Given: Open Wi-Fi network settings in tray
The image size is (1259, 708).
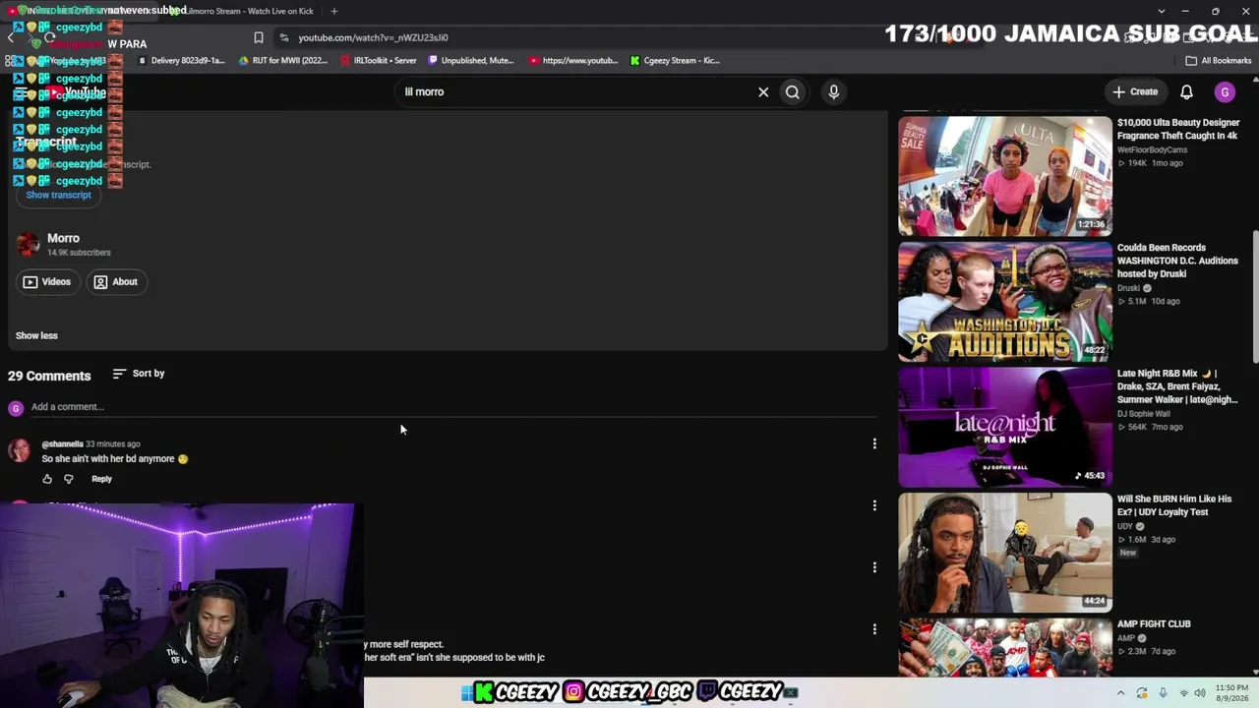Looking at the screenshot, I should 1183,693.
